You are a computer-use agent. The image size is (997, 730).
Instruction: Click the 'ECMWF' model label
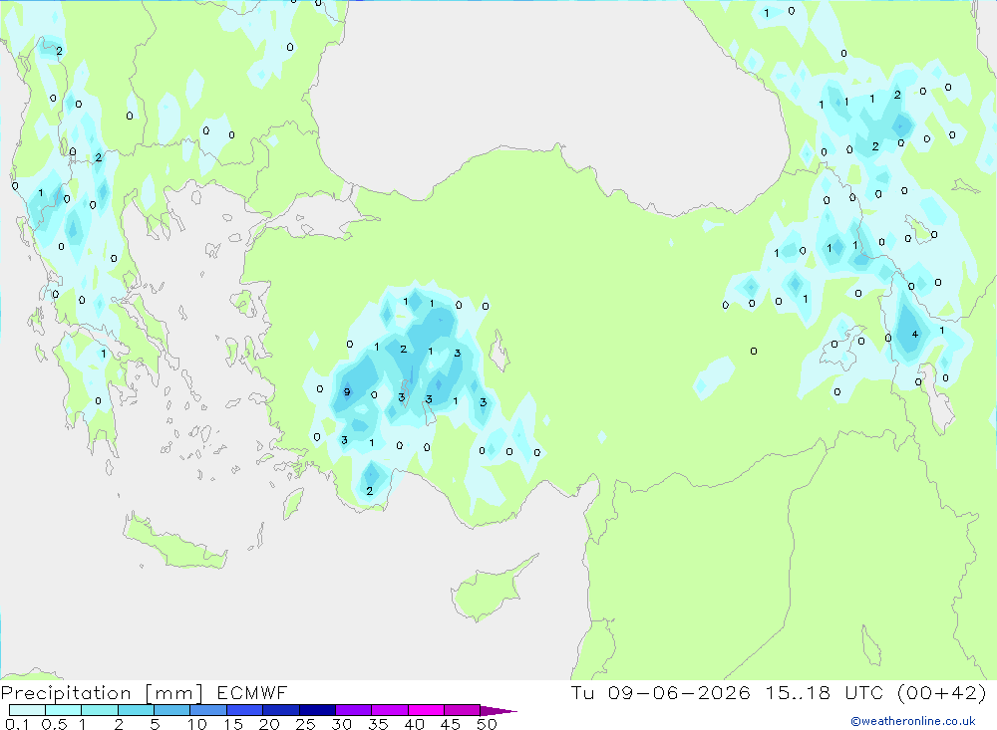[252, 692]
